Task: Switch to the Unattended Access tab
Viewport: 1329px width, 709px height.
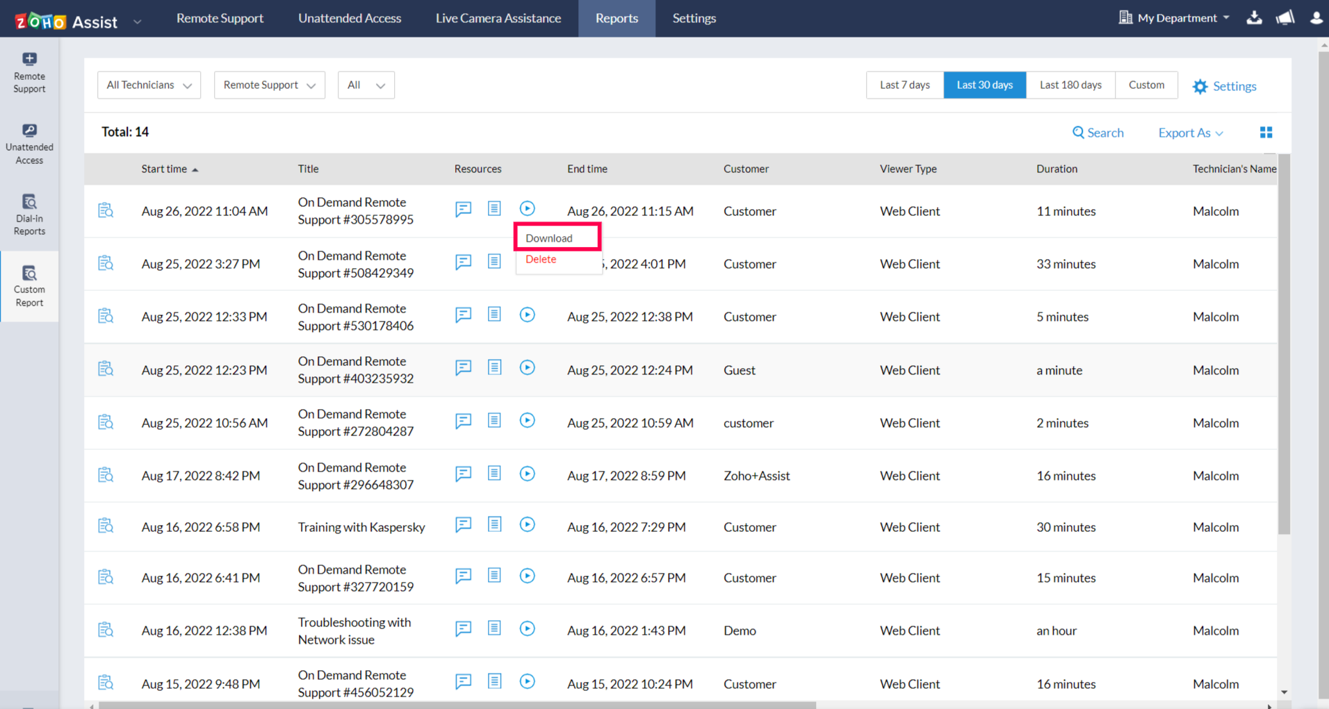Action: pyautogui.click(x=350, y=18)
